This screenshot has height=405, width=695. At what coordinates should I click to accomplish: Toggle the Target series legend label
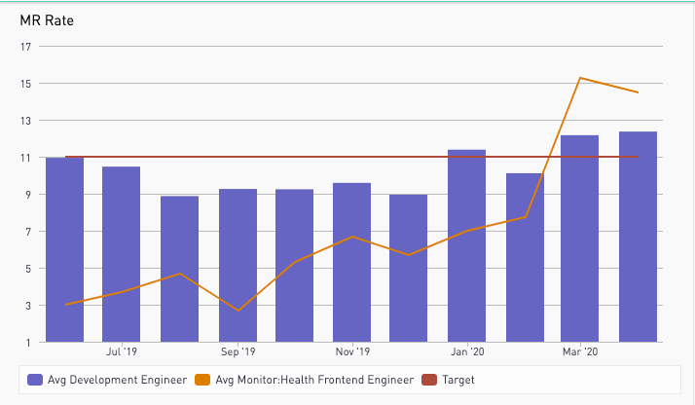457,380
